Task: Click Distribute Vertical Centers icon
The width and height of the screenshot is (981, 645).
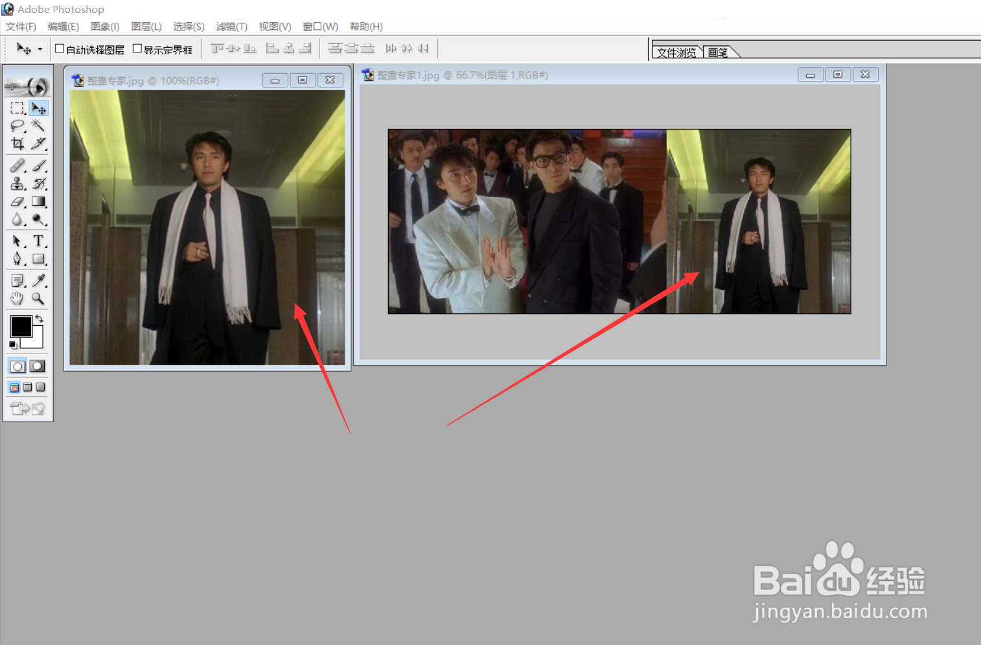Action: pyautogui.click(x=351, y=49)
